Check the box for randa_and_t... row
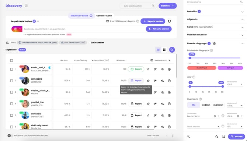247x141 pixels. tap(11, 69)
